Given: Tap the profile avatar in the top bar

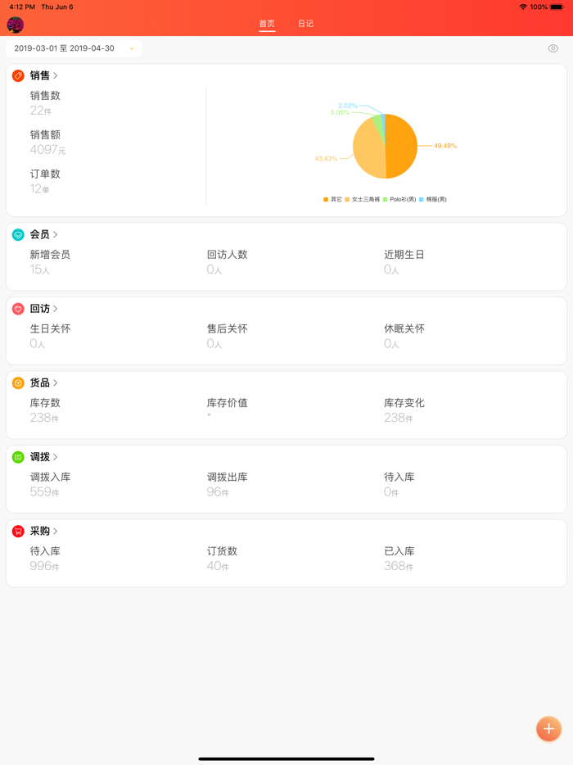Looking at the screenshot, I should (x=15, y=25).
